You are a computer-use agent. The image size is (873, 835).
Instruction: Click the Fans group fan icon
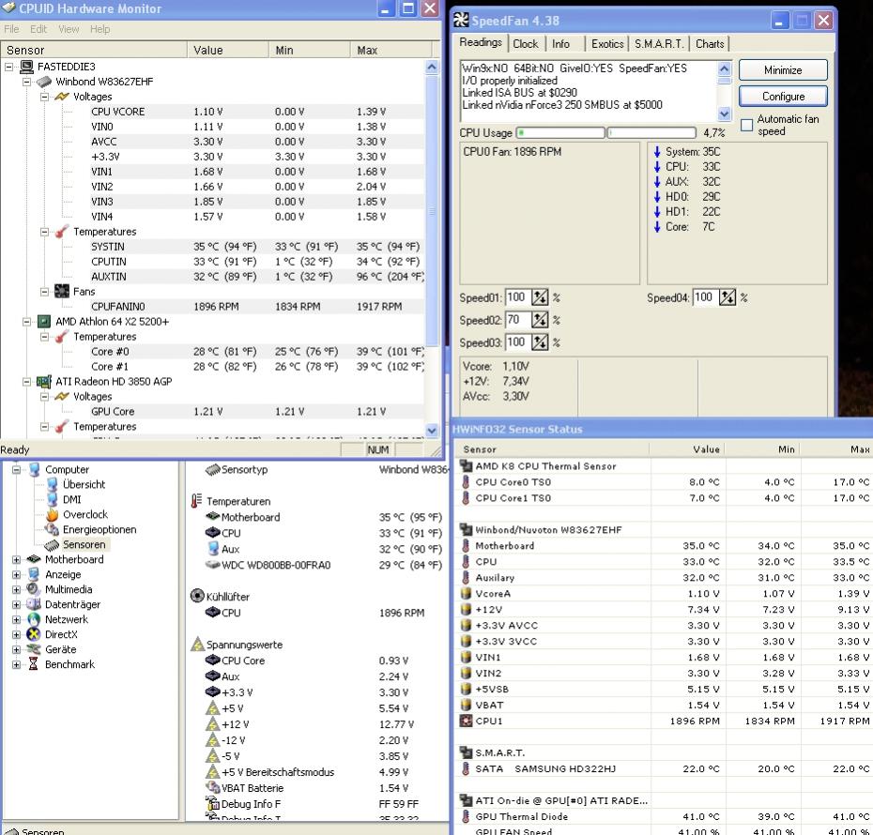pos(62,291)
